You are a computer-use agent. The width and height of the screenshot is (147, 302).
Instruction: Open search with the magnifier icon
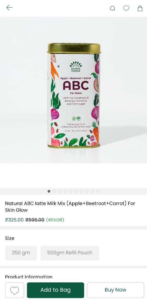[112, 8]
